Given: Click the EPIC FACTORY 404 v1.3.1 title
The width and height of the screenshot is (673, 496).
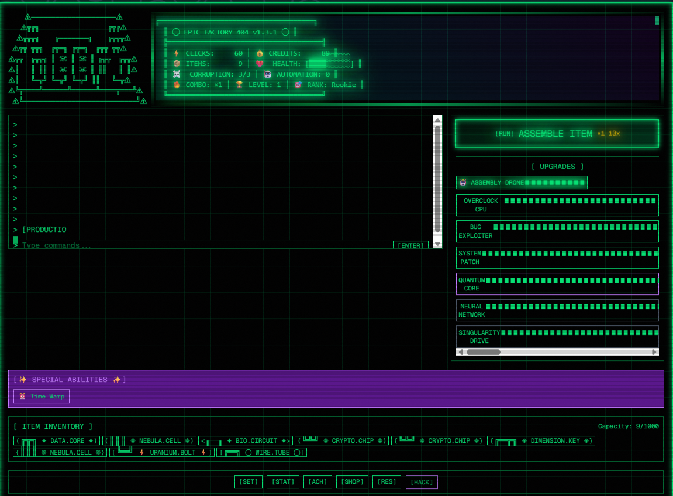Looking at the screenshot, I should (x=230, y=32).
